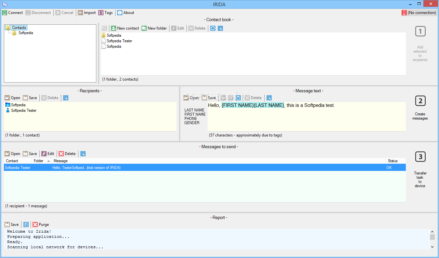Create a New contact

[x=125, y=28]
